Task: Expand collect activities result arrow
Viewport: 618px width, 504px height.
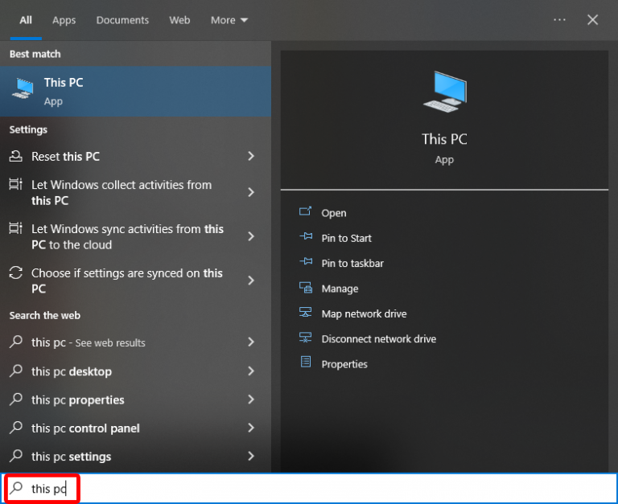Action: (x=251, y=192)
